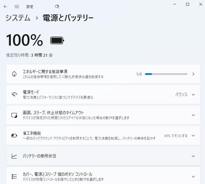
Task: Expand カバー、電源とスリープ ボタン コントロール chevron
Action: point(193,177)
